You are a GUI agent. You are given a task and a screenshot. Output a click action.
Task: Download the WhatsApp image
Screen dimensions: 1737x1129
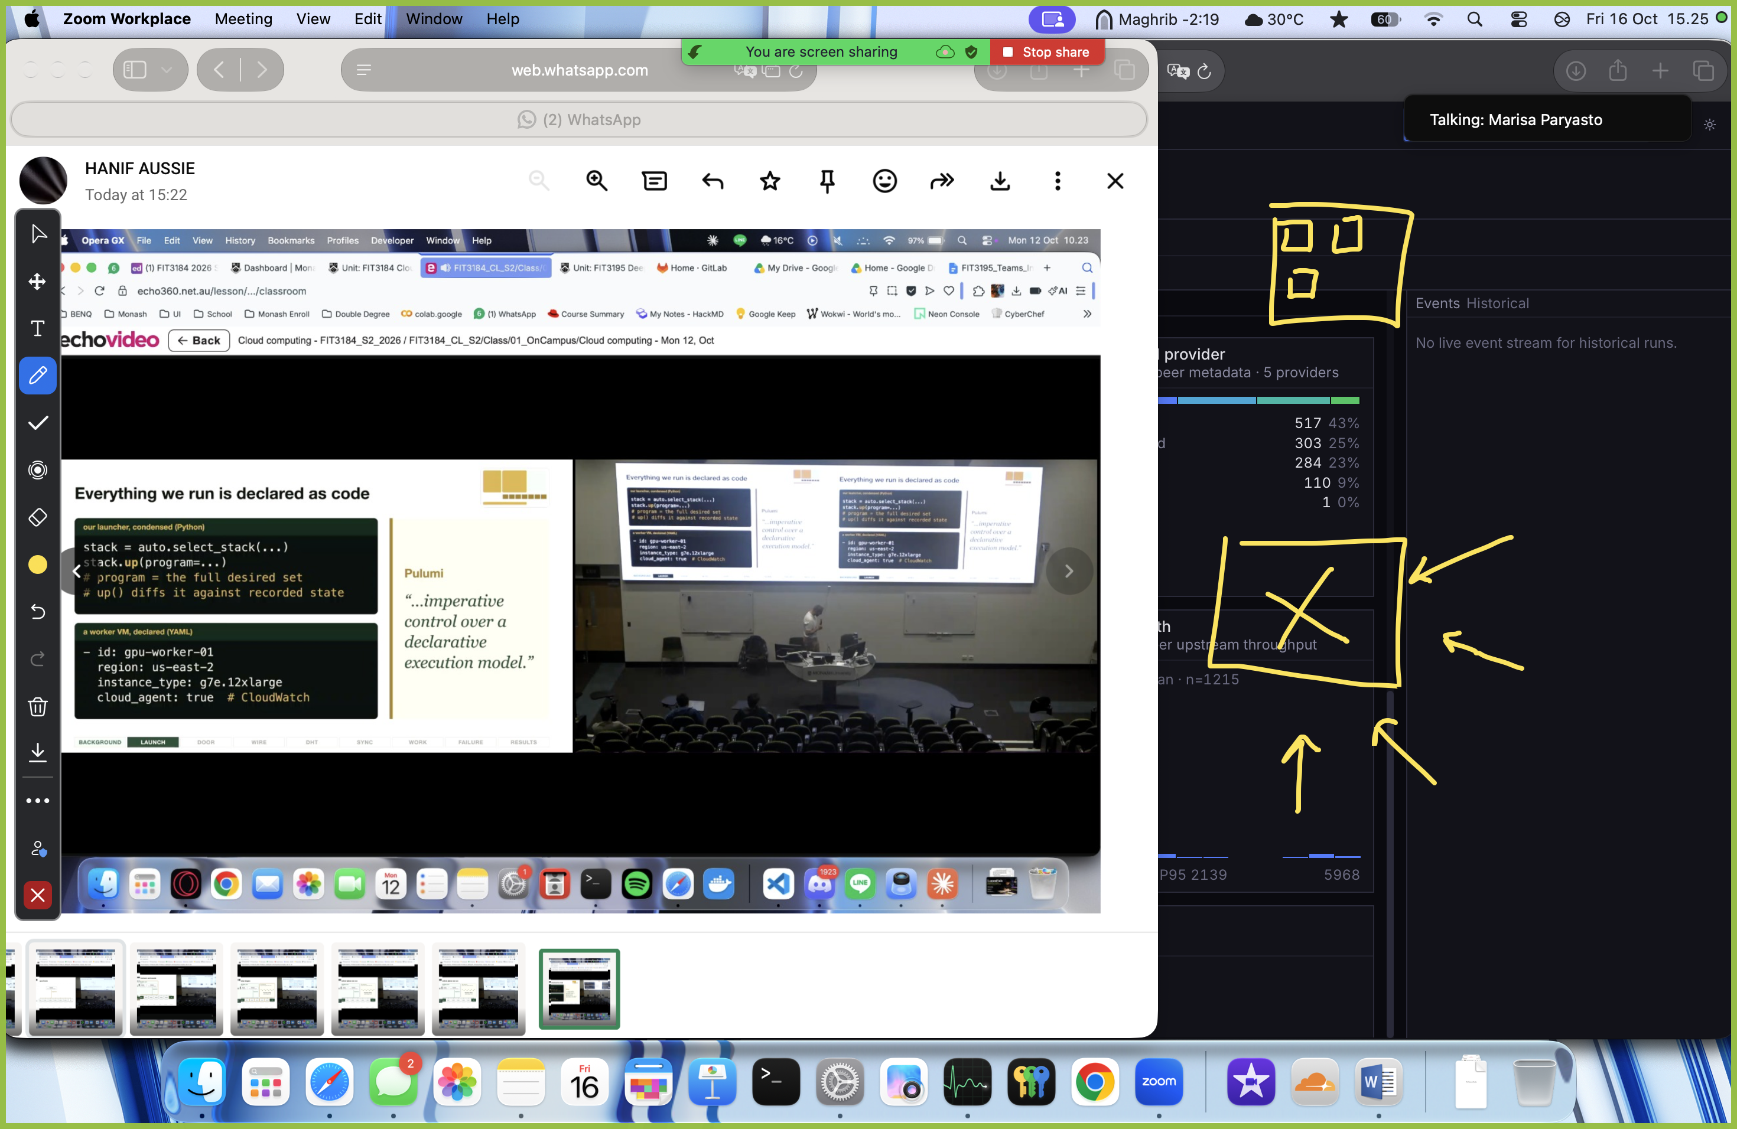point(1000,181)
